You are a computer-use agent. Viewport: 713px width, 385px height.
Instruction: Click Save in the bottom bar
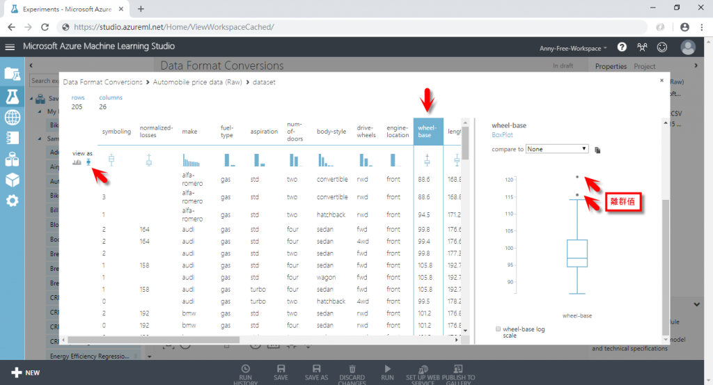point(281,372)
